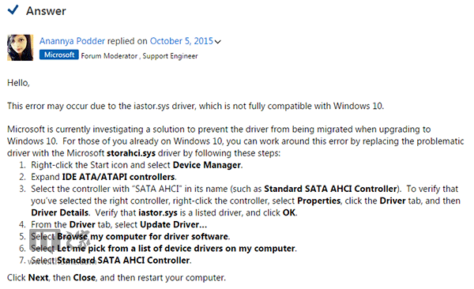Click the bold Properties word in step 3
The width and height of the screenshot is (474, 289).
tap(318, 201)
